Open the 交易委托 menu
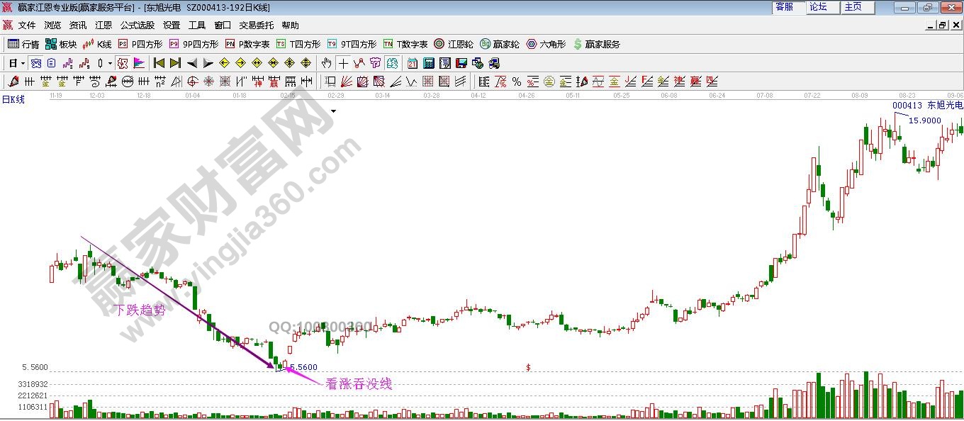The width and height of the screenshot is (964, 421). click(x=256, y=26)
